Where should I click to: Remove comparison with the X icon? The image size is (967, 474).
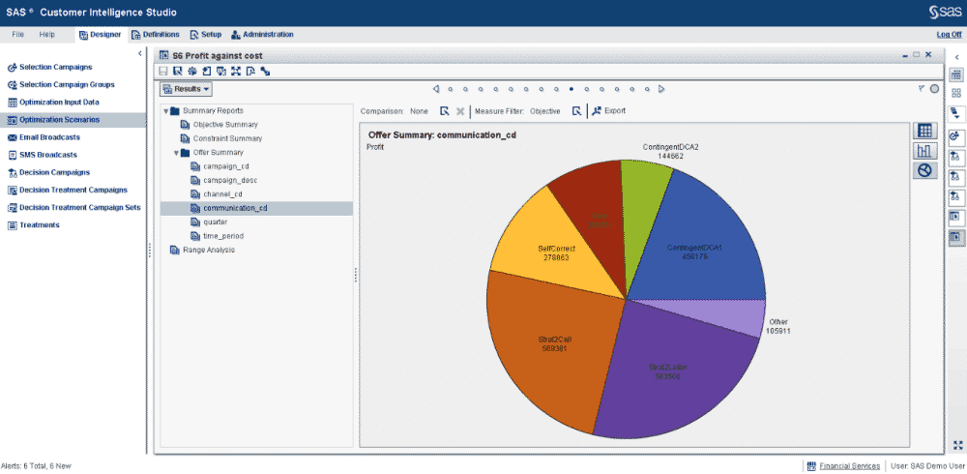click(x=460, y=111)
